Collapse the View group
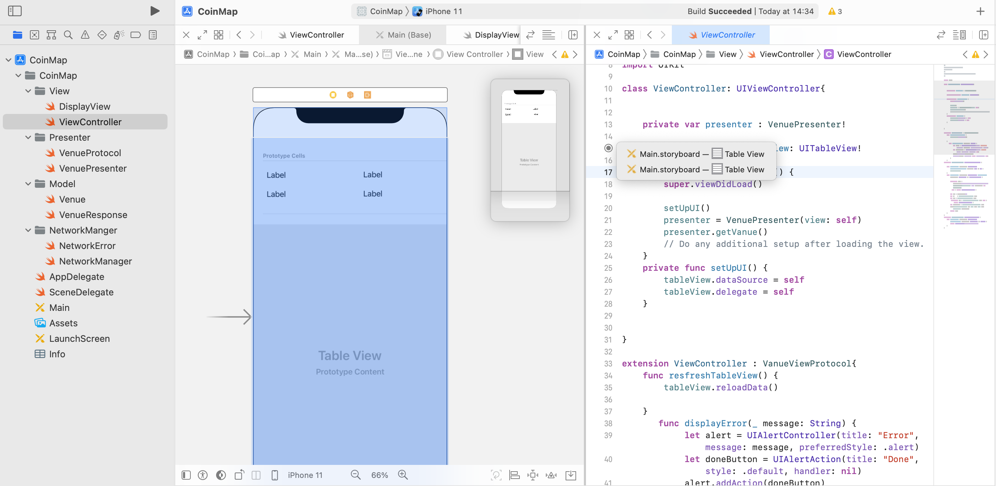 28,91
